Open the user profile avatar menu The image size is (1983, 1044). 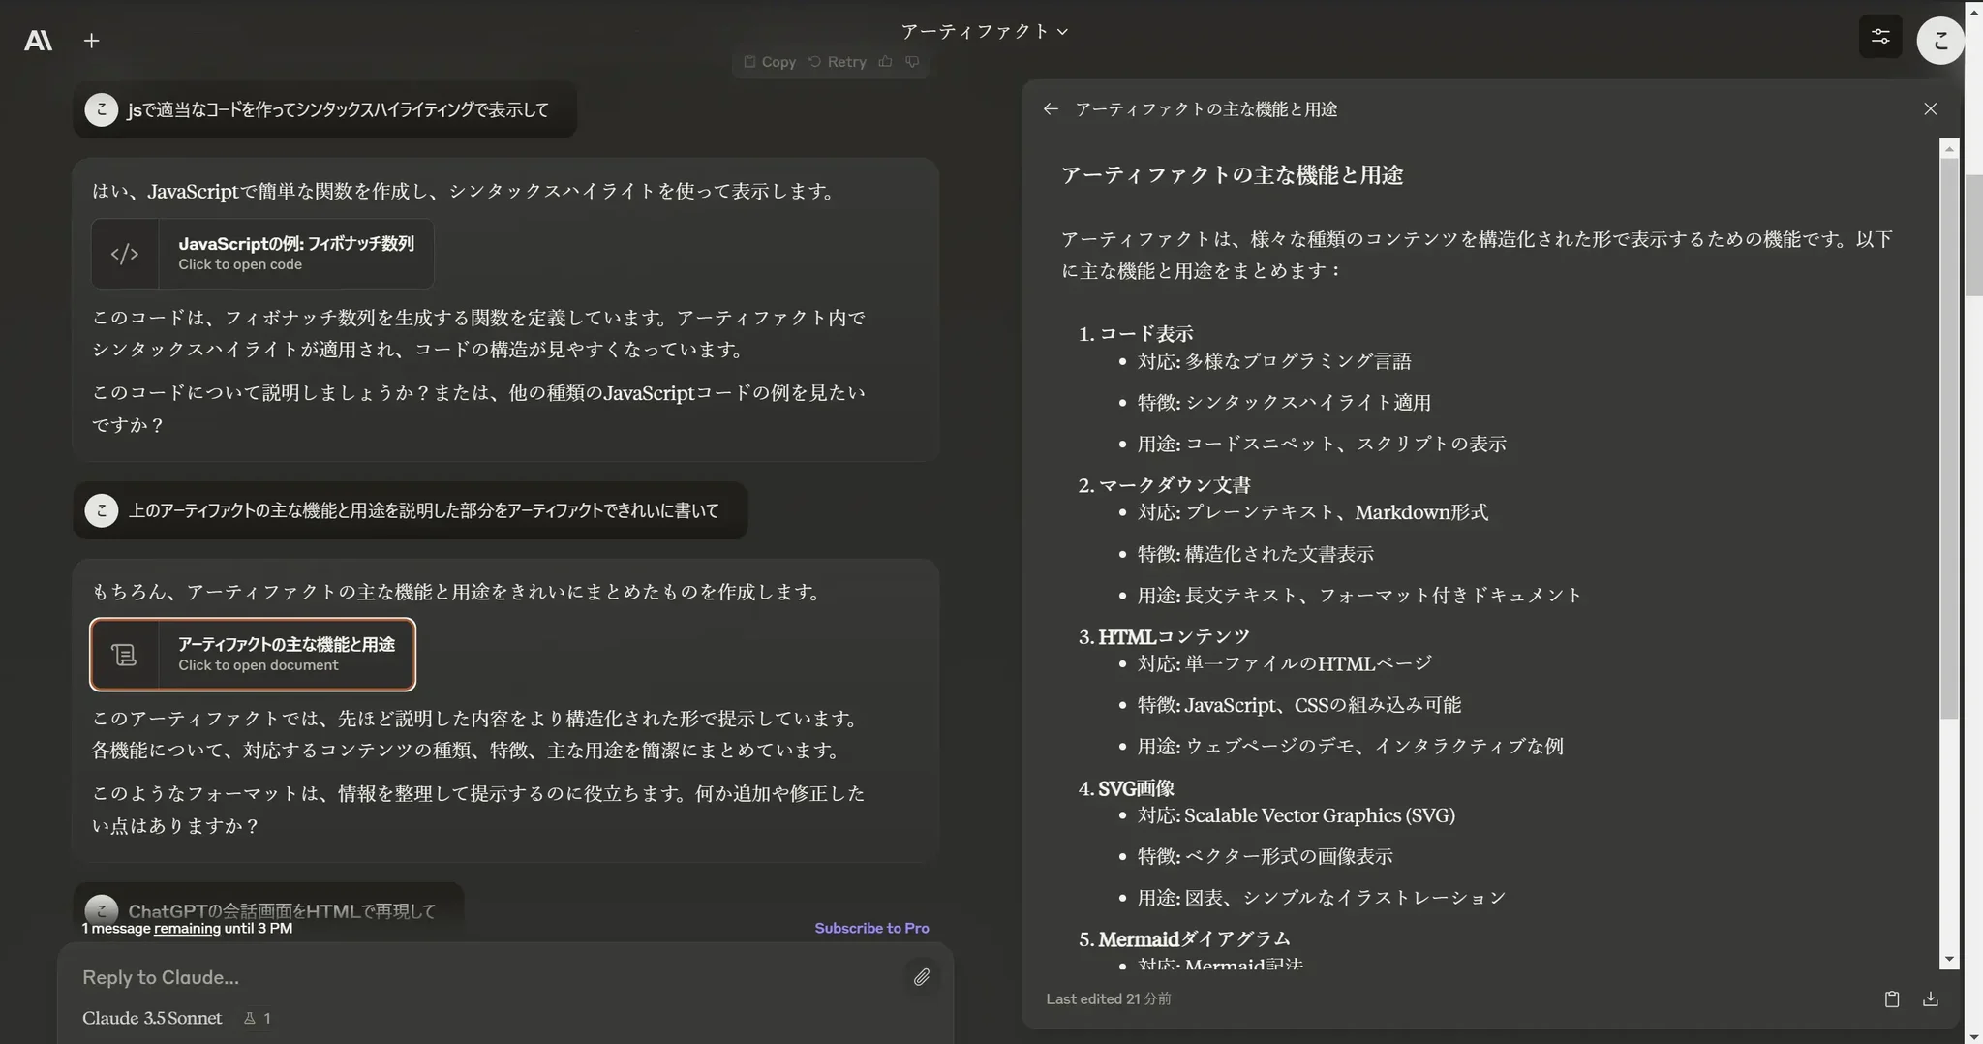click(1939, 40)
